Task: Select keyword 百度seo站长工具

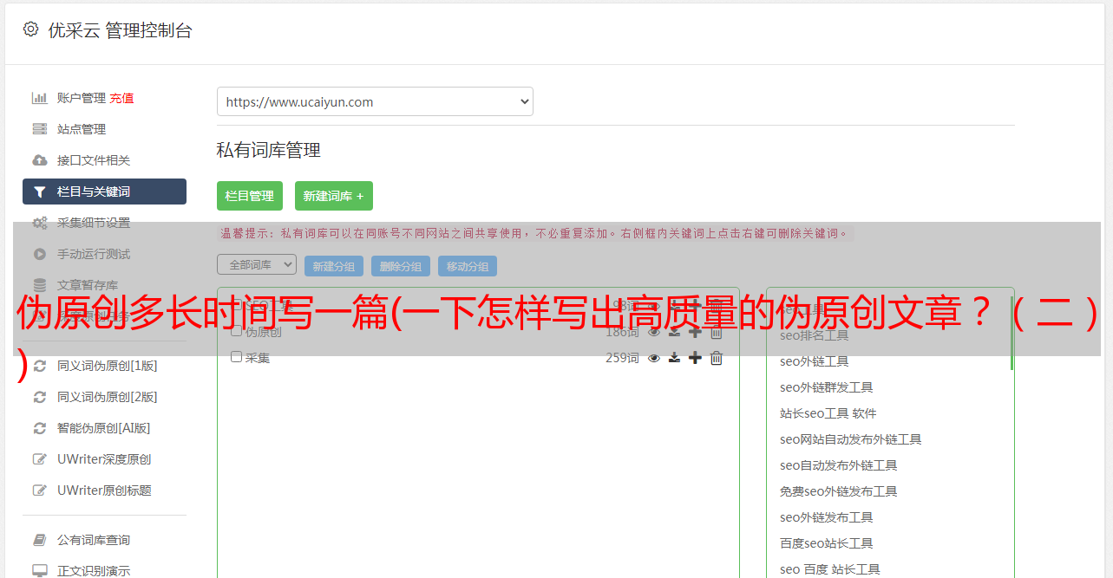Action: [827, 543]
